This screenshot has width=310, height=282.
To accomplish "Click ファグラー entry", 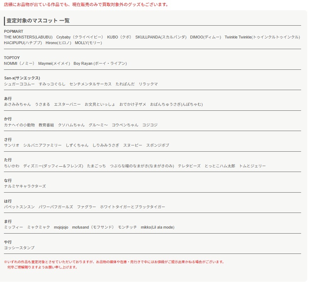I will (x=87, y=207).
